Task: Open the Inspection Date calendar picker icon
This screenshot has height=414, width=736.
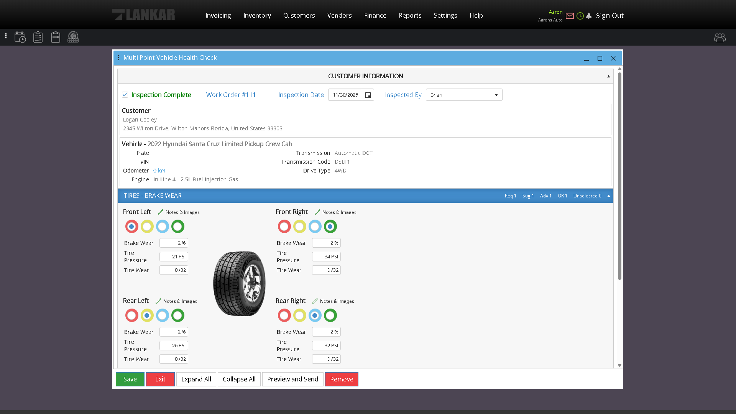Action: [368, 95]
